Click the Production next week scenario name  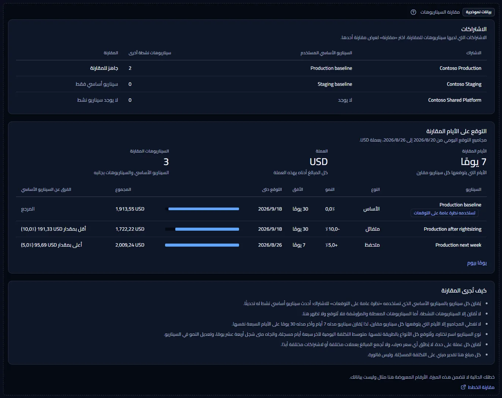point(458,245)
